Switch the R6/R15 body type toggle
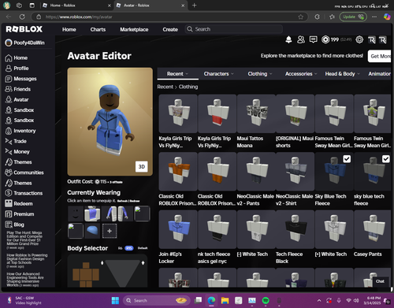The height and width of the screenshot is (308, 394). pyautogui.click(x=129, y=248)
